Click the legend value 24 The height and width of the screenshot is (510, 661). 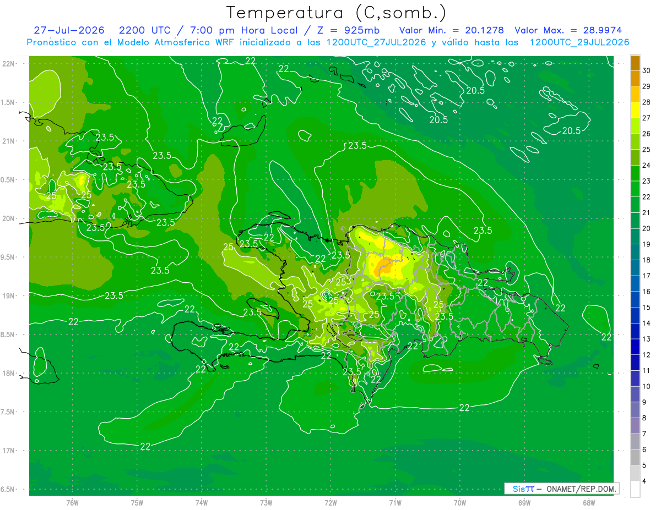(x=647, y=165)
